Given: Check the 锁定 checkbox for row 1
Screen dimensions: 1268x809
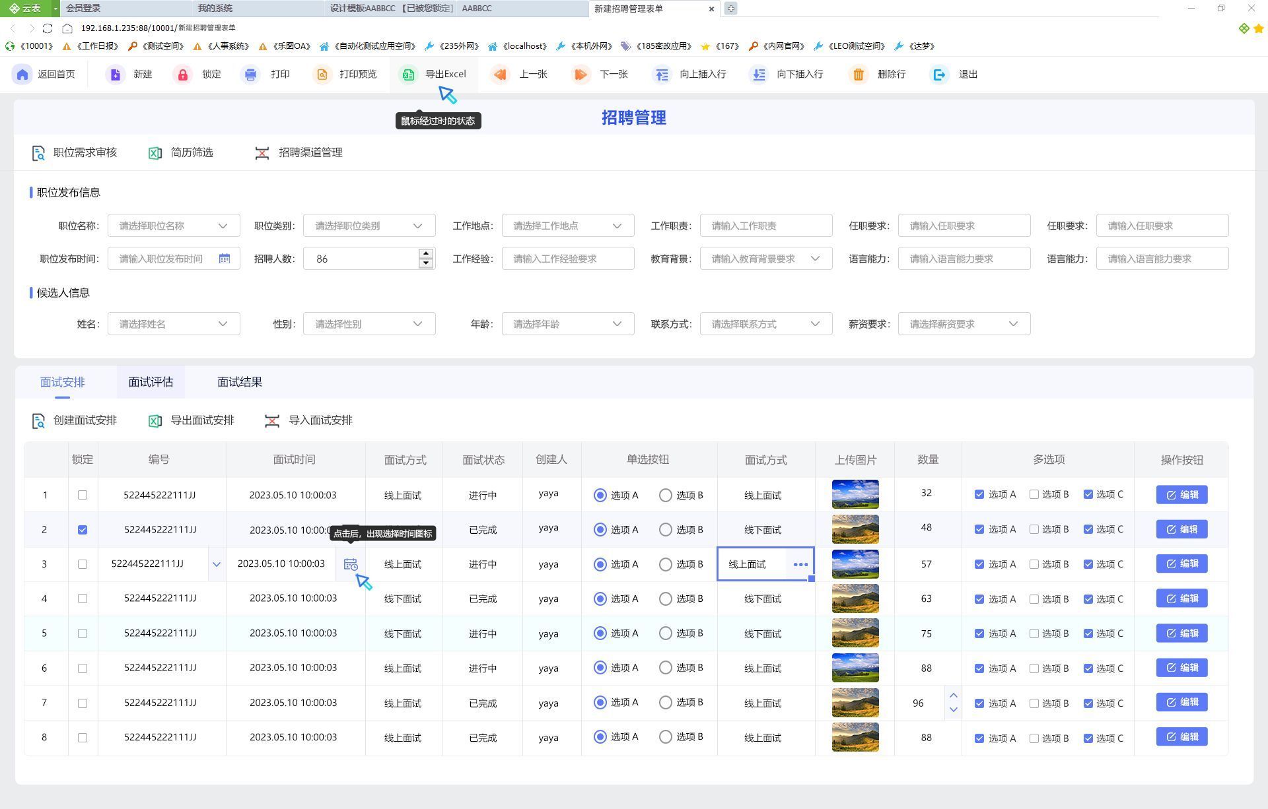Looking at the screenshot, I should (82, 495).
